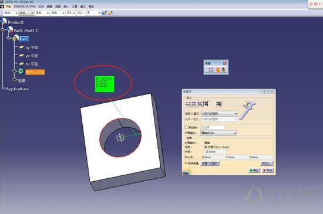This screenshot has height=214, width=323.
Task: Click the red 取消 (Cancel) button
Action: click(x=268, y=171)
